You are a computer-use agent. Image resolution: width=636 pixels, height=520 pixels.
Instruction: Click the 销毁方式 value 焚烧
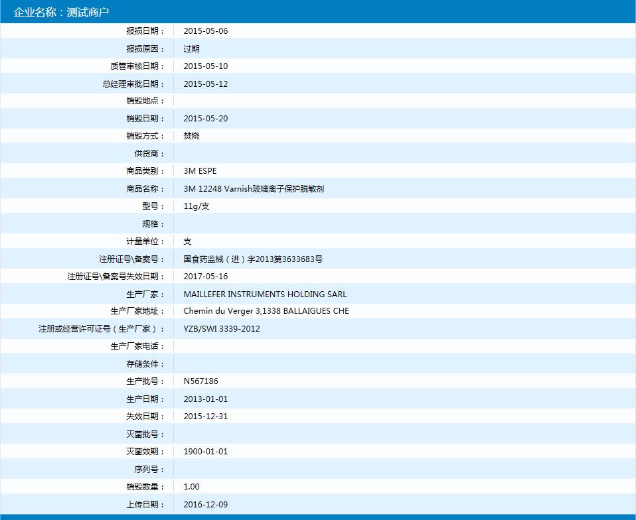pos(191,136)
